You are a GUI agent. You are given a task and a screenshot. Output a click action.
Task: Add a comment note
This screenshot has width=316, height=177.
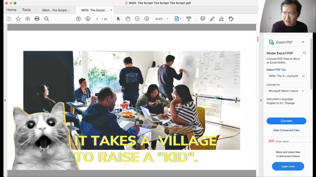click(202, 19)
